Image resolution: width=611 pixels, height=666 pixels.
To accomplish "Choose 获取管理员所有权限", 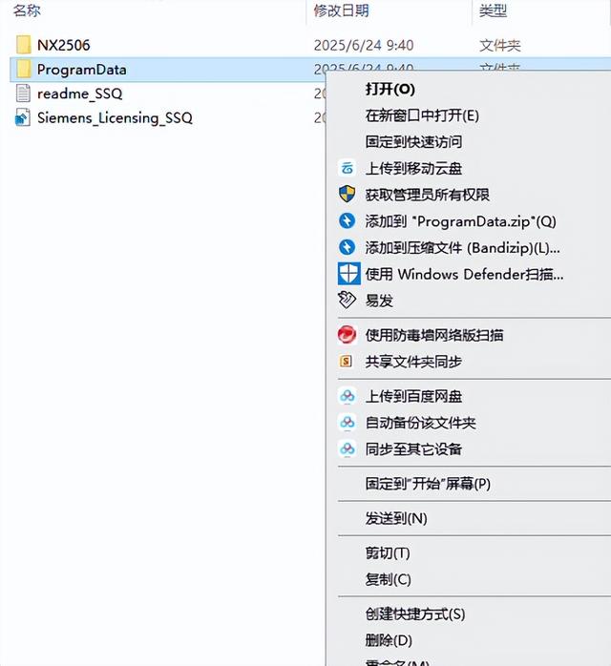I will tap(427, 195).
